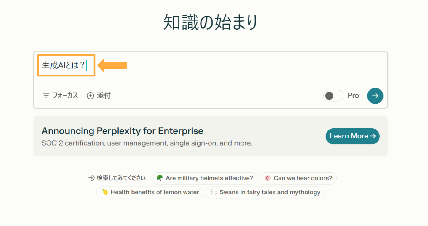Click the Learn More button
This screenshot has height=226, width=428.
tap(352, 136)
